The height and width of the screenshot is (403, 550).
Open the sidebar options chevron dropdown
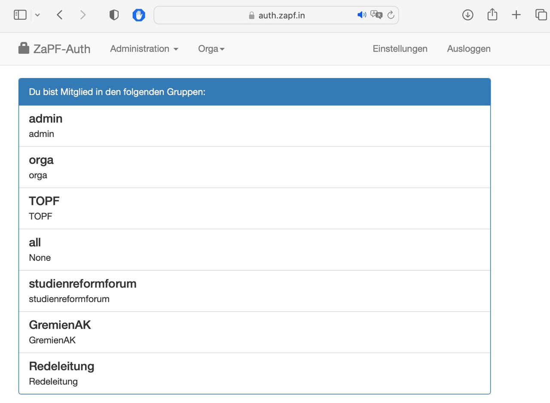pos(37,15)
